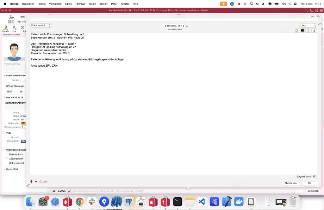Viewport: 324px width, 210px height.
Task: Click the Abbrechen button
Action: [290, 183]
